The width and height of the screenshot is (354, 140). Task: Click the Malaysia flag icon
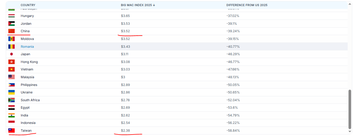click(12, 77)
